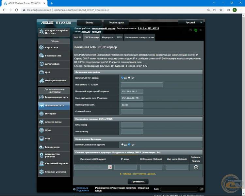Disable manual assignment with Нет
This screenshot has height=196, width=245.
coord(129,145)
